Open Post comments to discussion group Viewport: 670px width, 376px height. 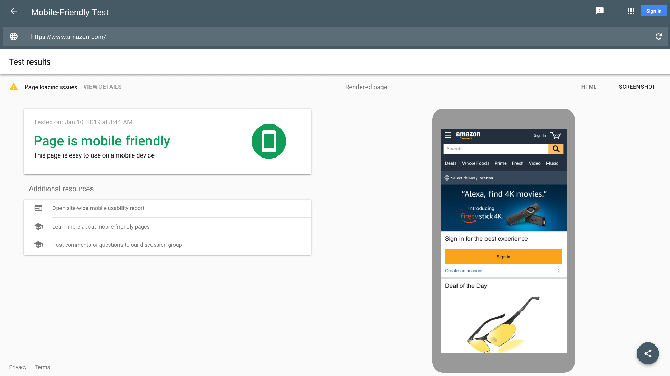click(x=117, y=245)
